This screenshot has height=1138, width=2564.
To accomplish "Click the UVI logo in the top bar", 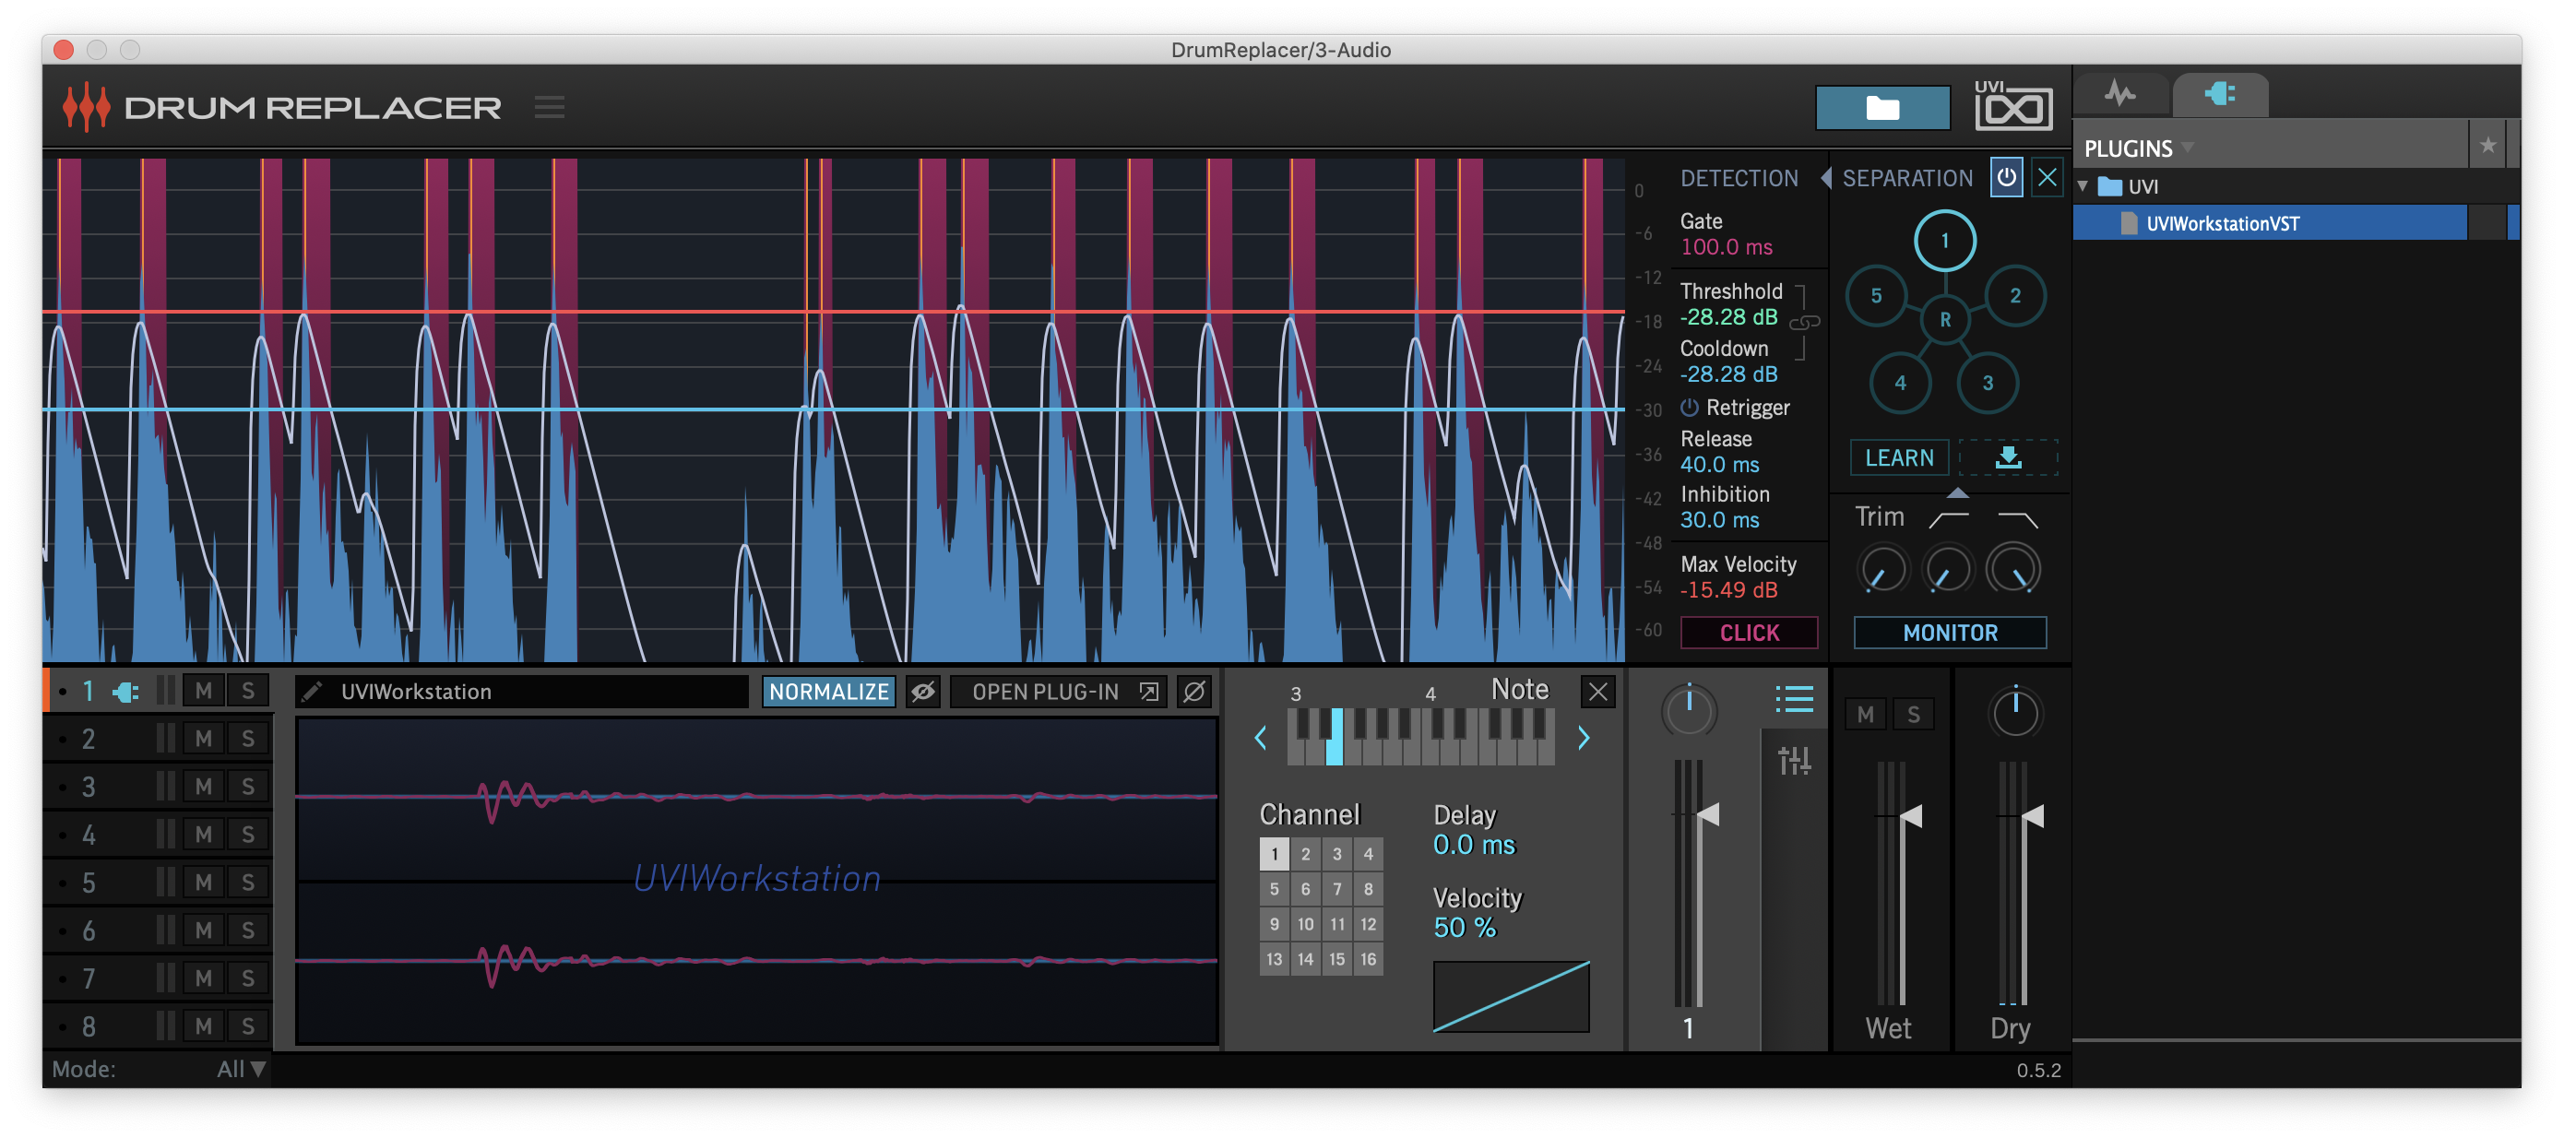I will click(x=2011, y=107).
